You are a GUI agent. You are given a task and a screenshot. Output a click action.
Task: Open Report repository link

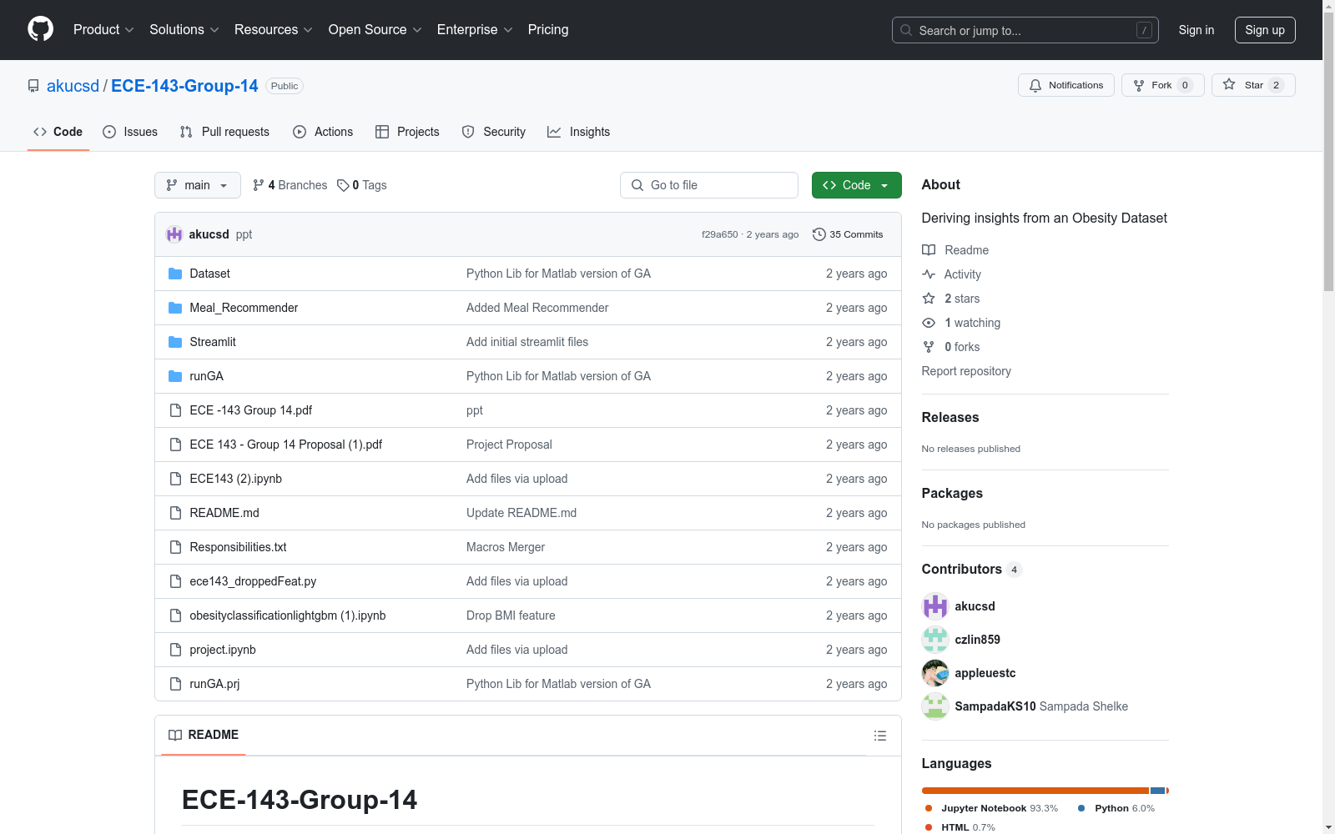pyautogui.click(x=966, y=371)
